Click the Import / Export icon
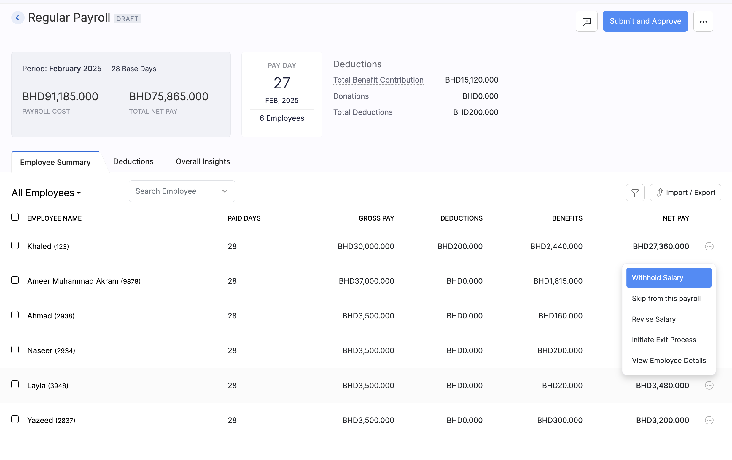The image size is (732, 460). [685, 192]
